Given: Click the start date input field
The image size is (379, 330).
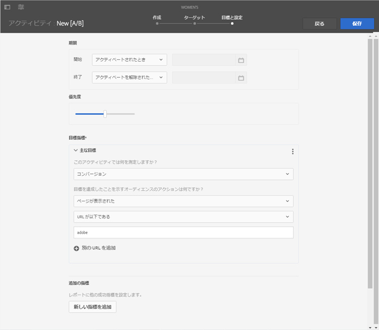Looking at the screenshot, I should [x=204, y=60].
